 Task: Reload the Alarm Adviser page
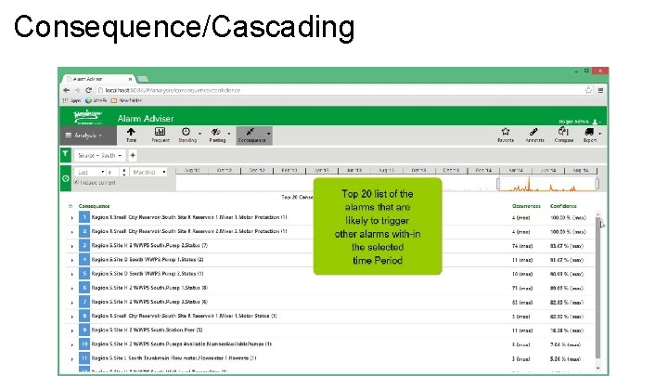[88, 90]
